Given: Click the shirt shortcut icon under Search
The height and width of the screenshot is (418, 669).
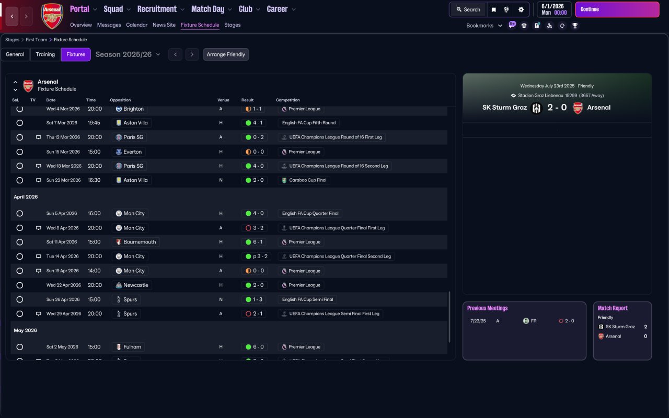Looking at the screenshot, I should point(524,26).
